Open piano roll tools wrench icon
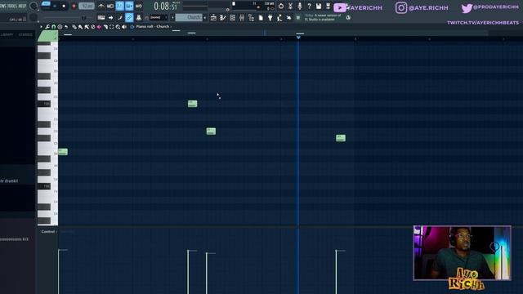Image resolution: width=523 pixels, height=294 pixels. [47, 27]
